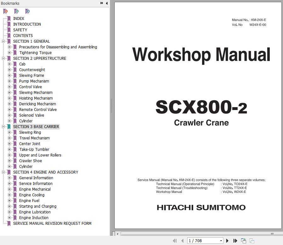Open the Service Information bookmark

tap(36, 184)
